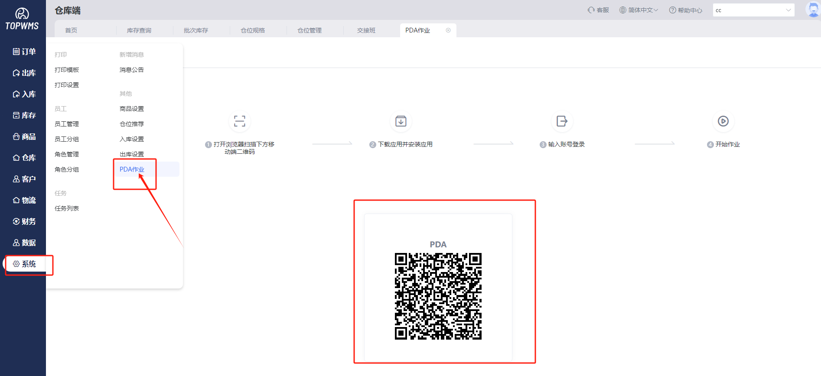Open the 订单 sidebar menu
This screenshot has width=821, height=376.
coord(24,52)
